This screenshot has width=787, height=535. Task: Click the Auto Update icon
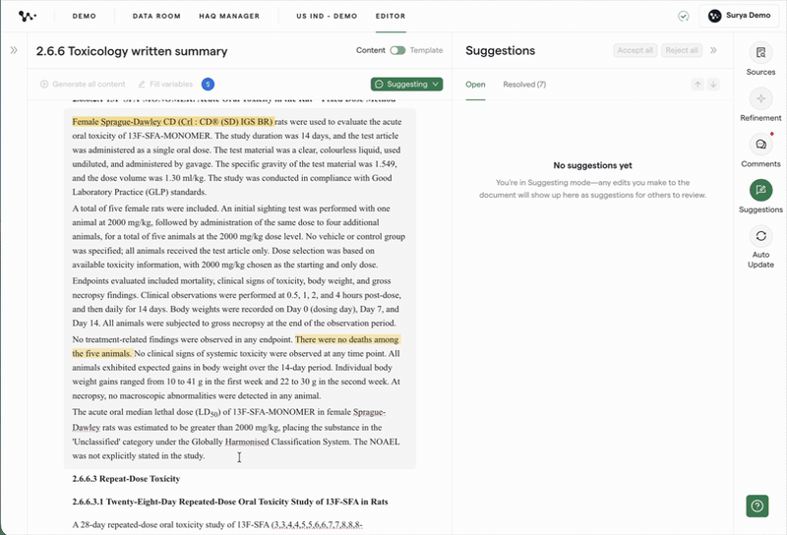(760, 236)
